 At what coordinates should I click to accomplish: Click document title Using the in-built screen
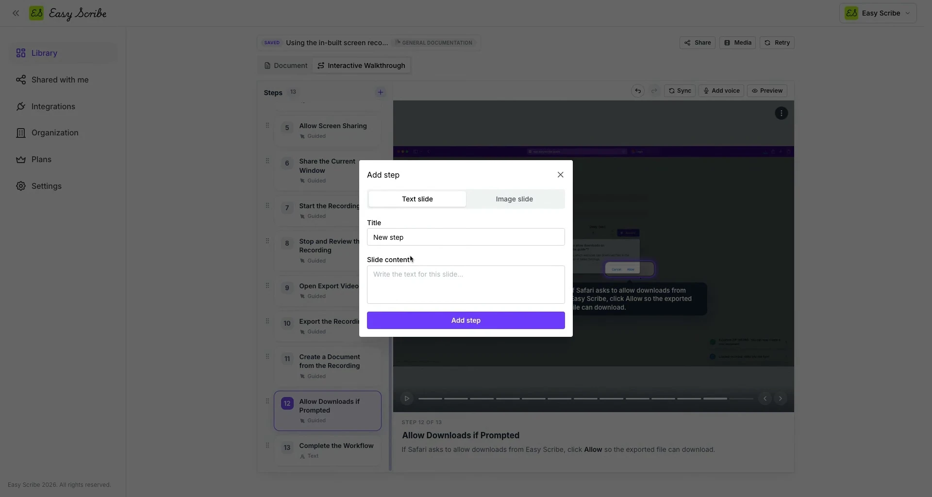pyautogui.click(x=337, y=43)
